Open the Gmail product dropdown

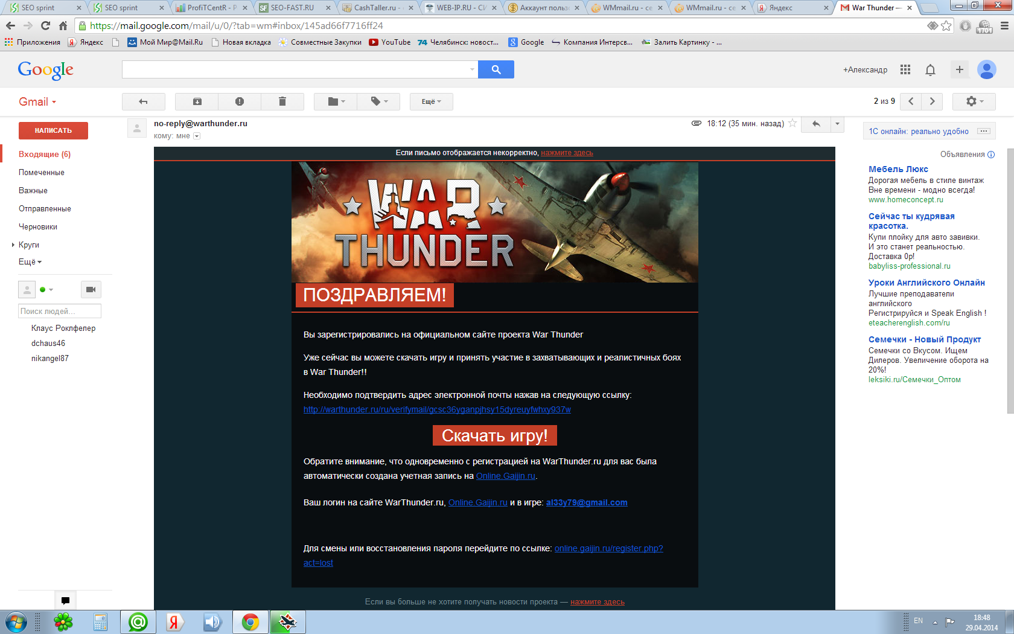click(x=37, y=102)
